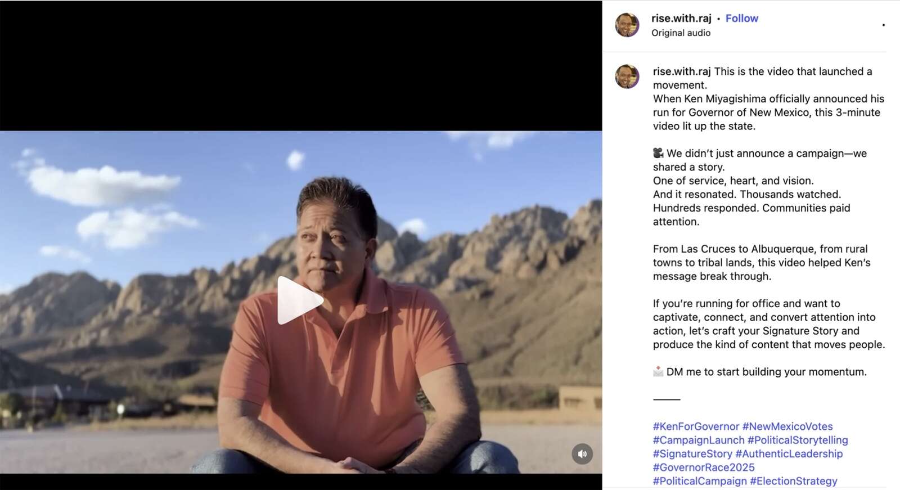This screenshot has width=900, height=490.
Task: Click the camera emoji in the caption
Action: tap(658, 153)
